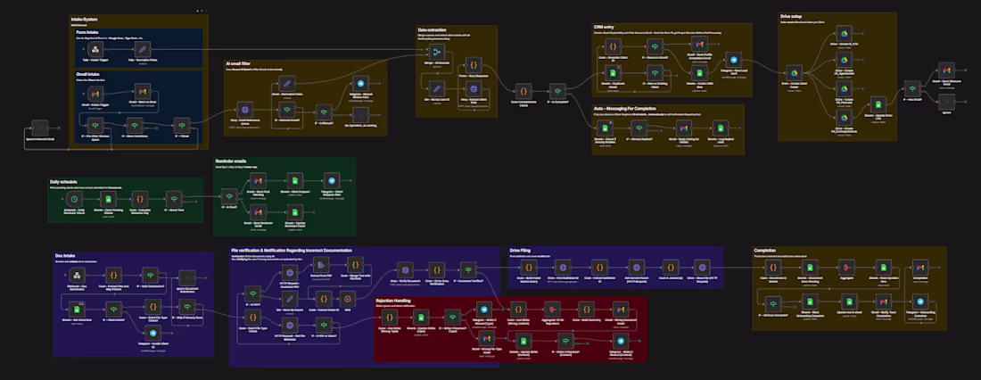Select the Drive Filing sticky note title
Screen dimensions: 981x380
pyautogui.click(x=521, y=251)
